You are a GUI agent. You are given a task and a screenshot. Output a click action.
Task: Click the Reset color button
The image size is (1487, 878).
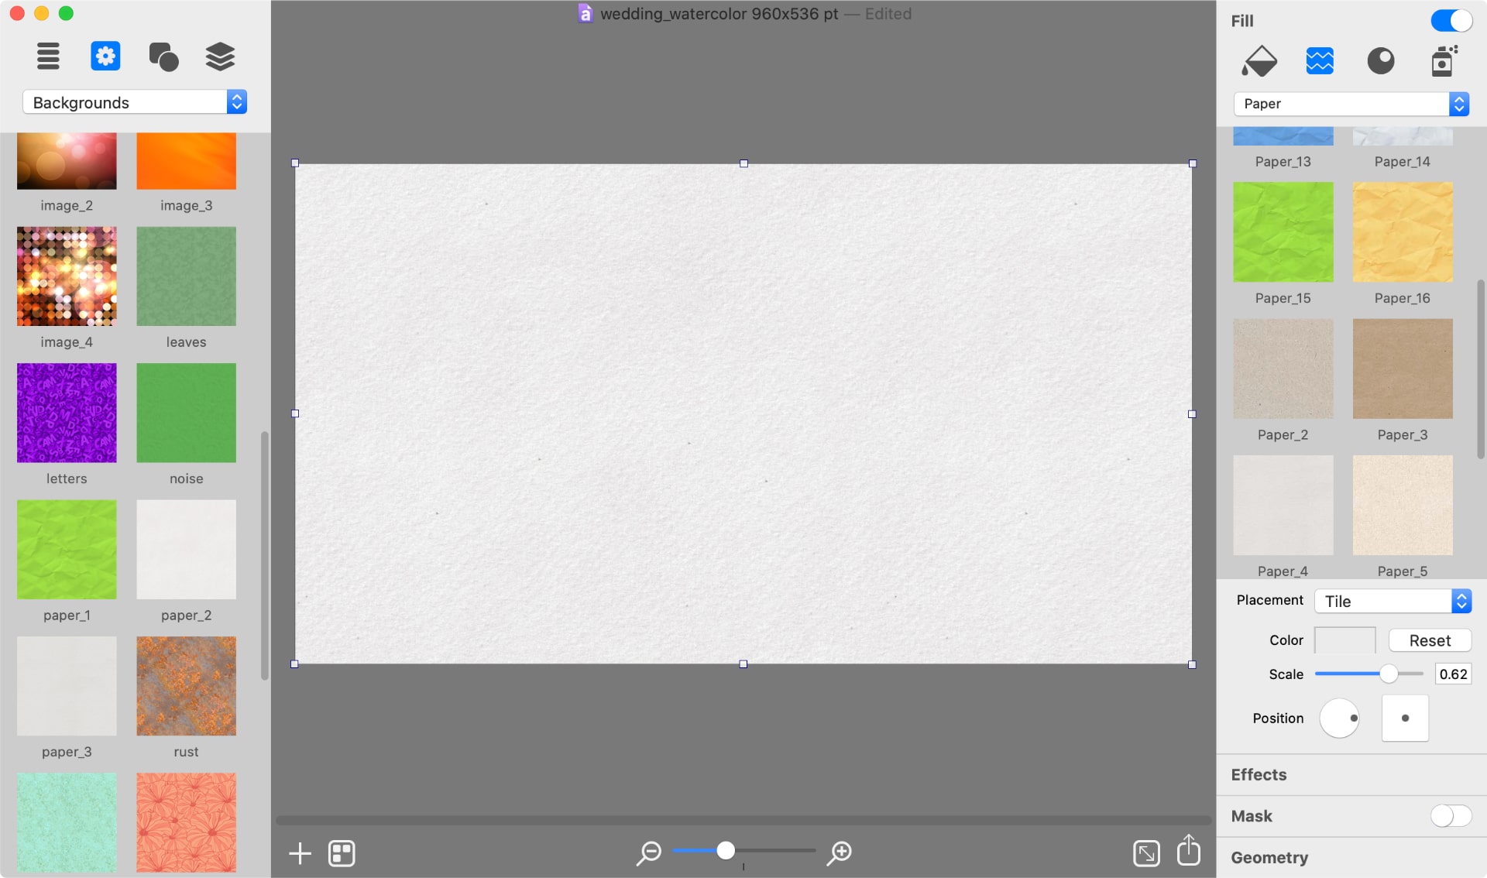point(1429,640)
